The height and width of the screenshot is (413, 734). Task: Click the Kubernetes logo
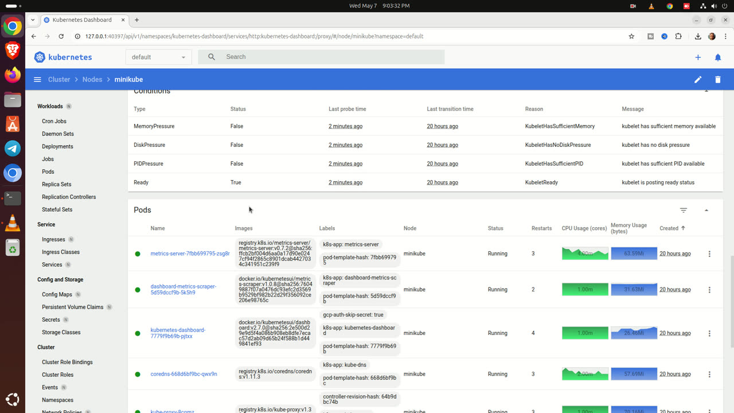pyautogui.click(x=63, y=57)
